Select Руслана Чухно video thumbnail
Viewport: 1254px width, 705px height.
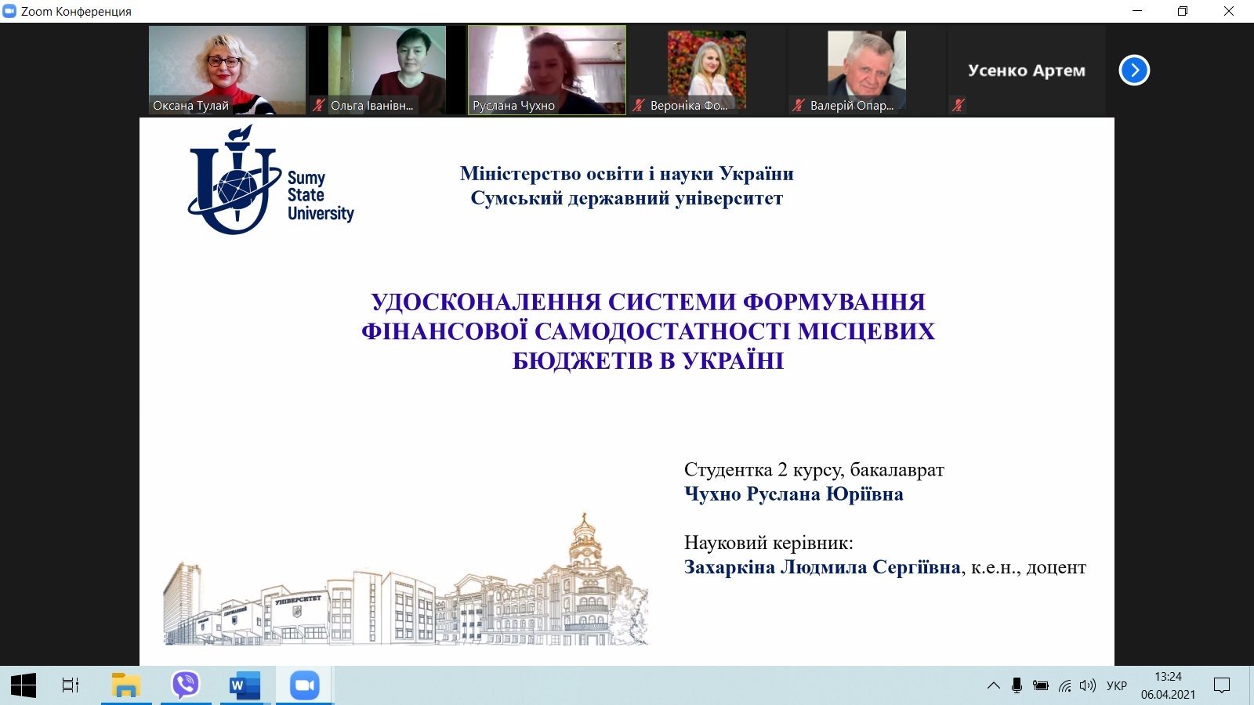547,70
